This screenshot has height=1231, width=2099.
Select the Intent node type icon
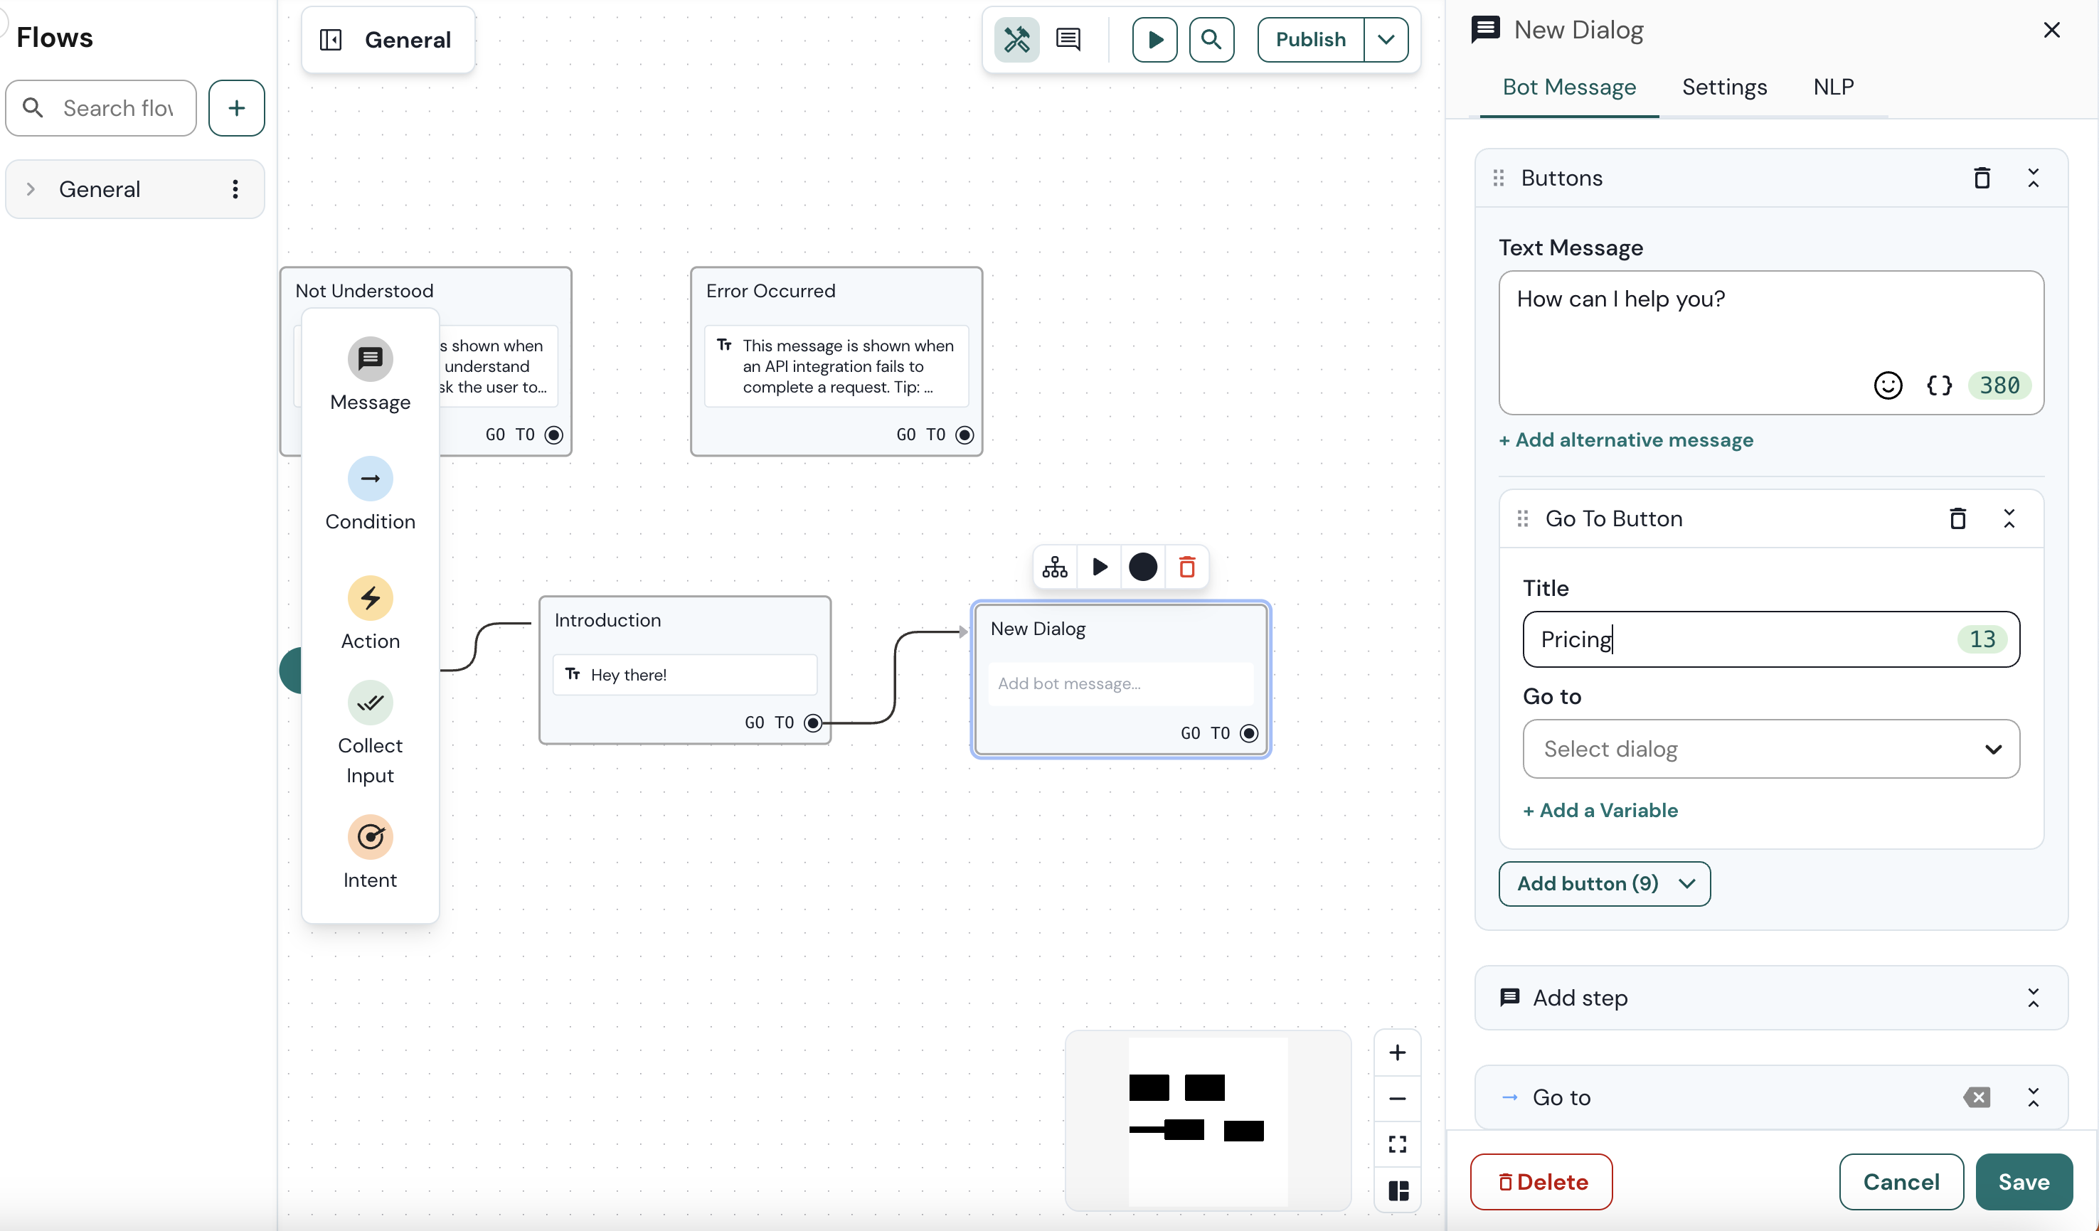click(x=370, y=837)
